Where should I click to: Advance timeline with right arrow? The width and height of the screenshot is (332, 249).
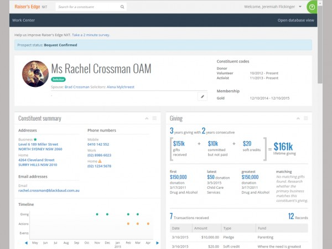[157, 243]
